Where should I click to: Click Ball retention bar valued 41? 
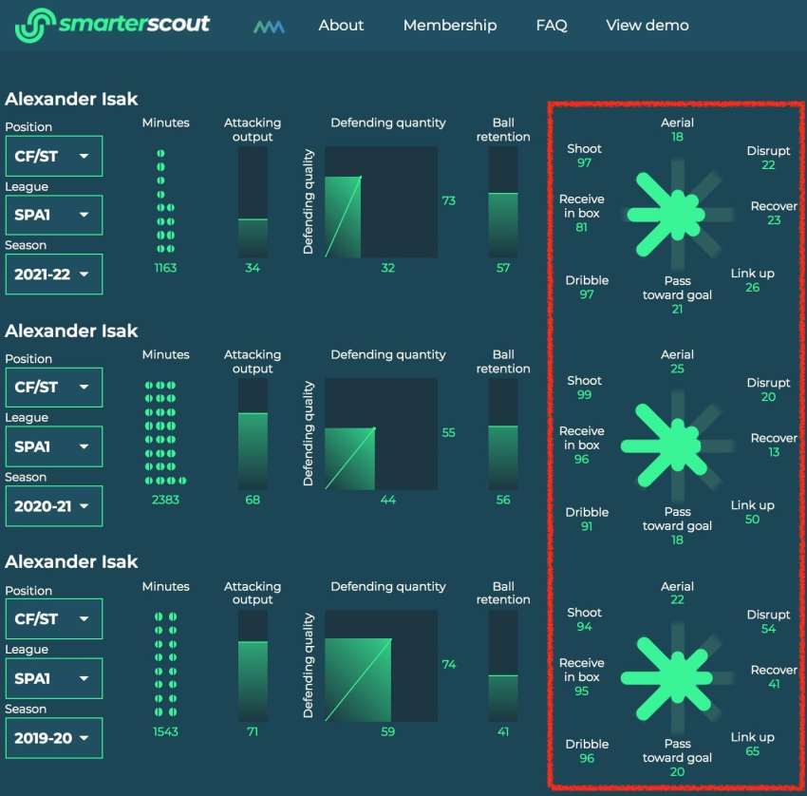[x=503, y=666]
